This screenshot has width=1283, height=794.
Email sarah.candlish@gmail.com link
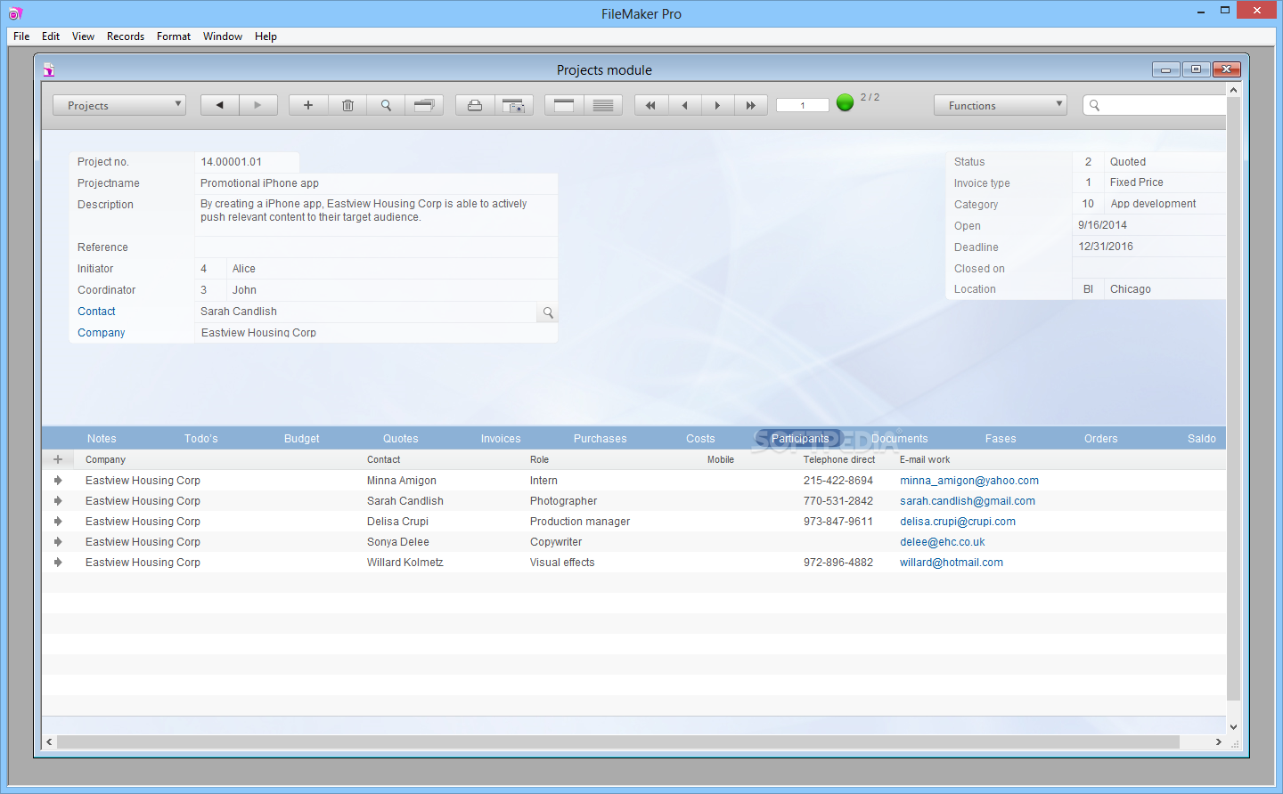[968, 501]
